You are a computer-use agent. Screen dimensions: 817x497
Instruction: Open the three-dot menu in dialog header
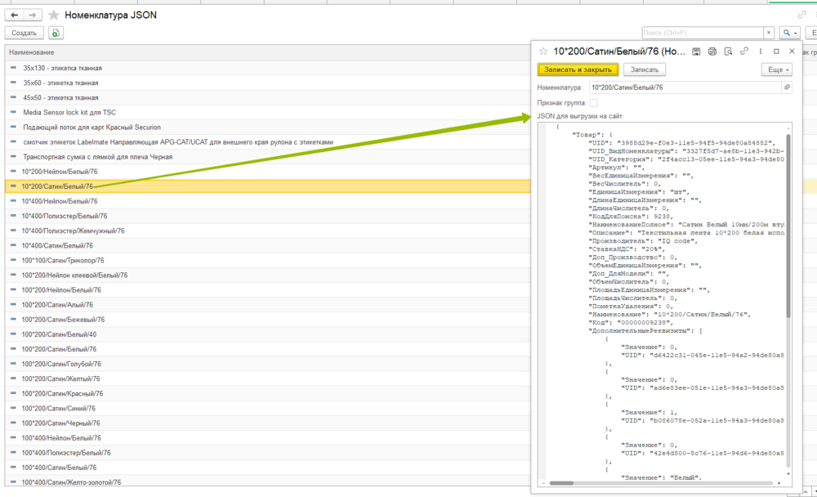pos(761,51)
